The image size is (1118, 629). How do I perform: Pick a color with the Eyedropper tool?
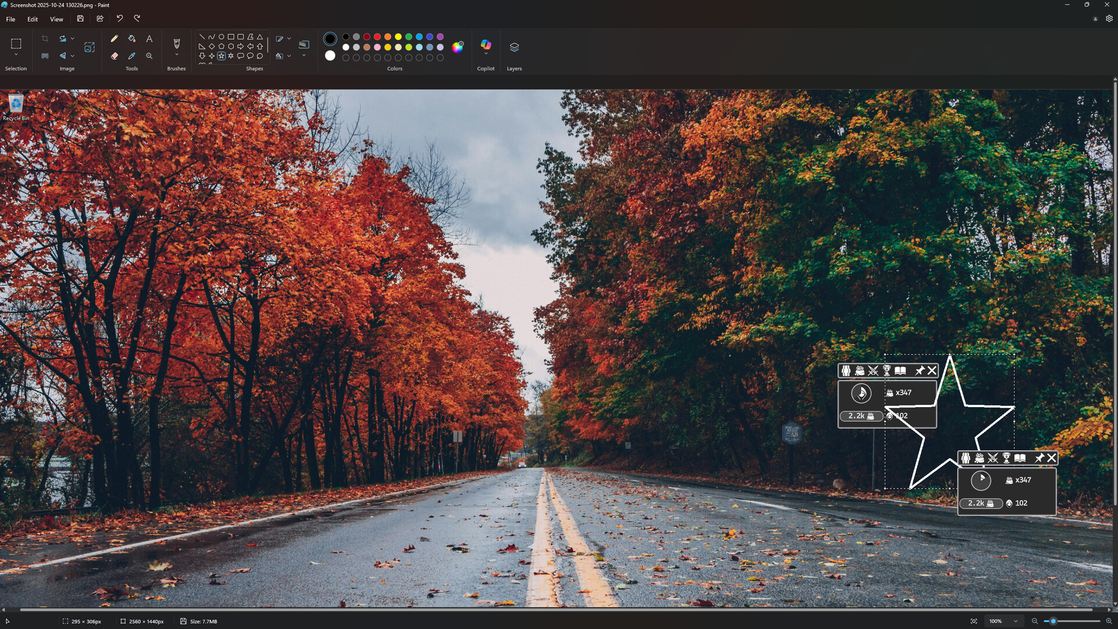coord(132,56)
